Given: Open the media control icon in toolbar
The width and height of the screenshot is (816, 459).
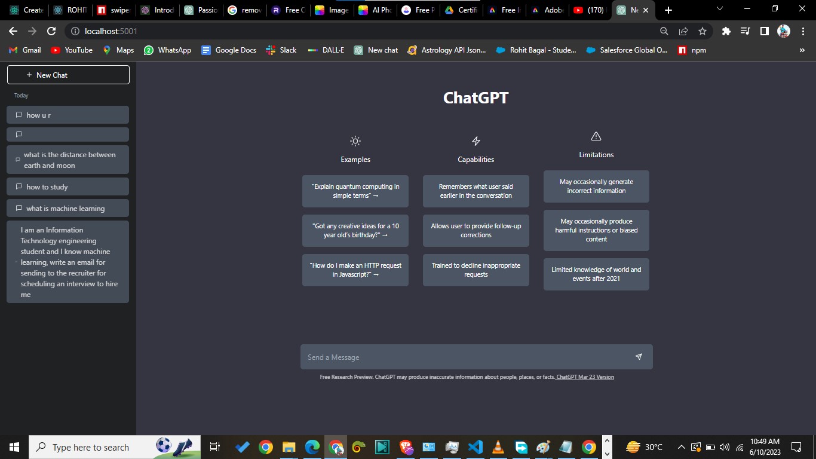Looking at the screenshot, I should point(745,31).
